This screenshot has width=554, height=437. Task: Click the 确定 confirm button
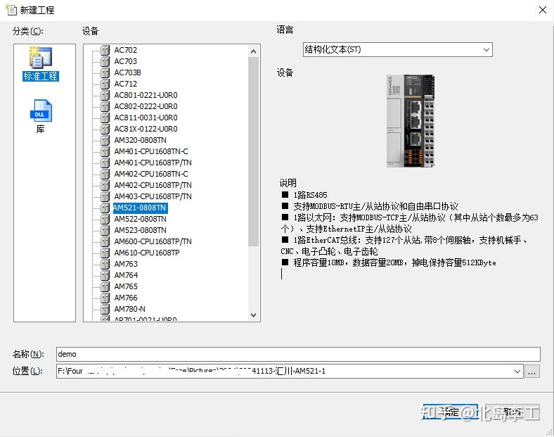coord(451,412)
